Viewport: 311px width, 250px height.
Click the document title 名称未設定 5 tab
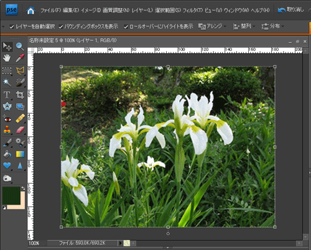(73, 40)
